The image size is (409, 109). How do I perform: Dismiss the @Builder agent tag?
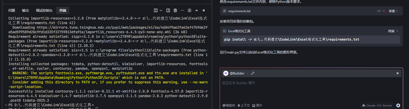tap(398, 73)
